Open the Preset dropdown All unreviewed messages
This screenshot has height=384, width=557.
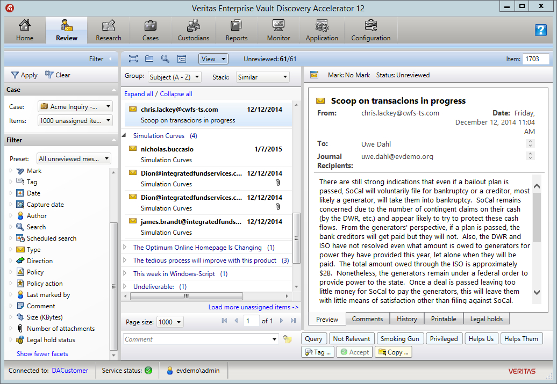click(74, 158)
